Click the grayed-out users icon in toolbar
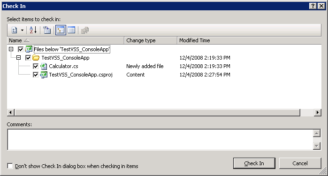328x176 pixels. (x=85, y=30)
